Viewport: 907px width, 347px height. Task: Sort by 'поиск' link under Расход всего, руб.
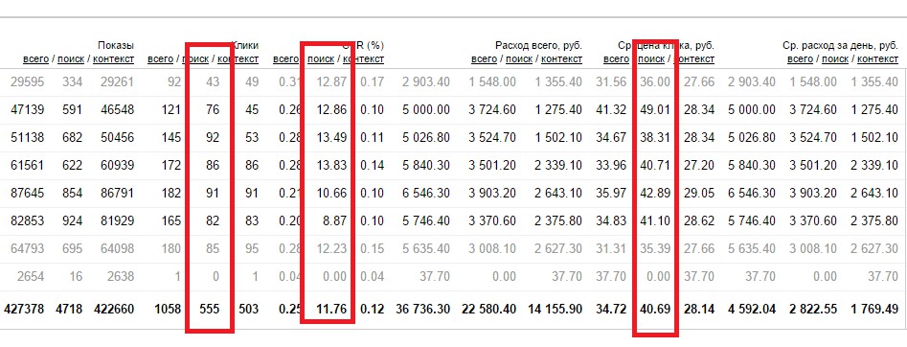click(x=519, y=59)
